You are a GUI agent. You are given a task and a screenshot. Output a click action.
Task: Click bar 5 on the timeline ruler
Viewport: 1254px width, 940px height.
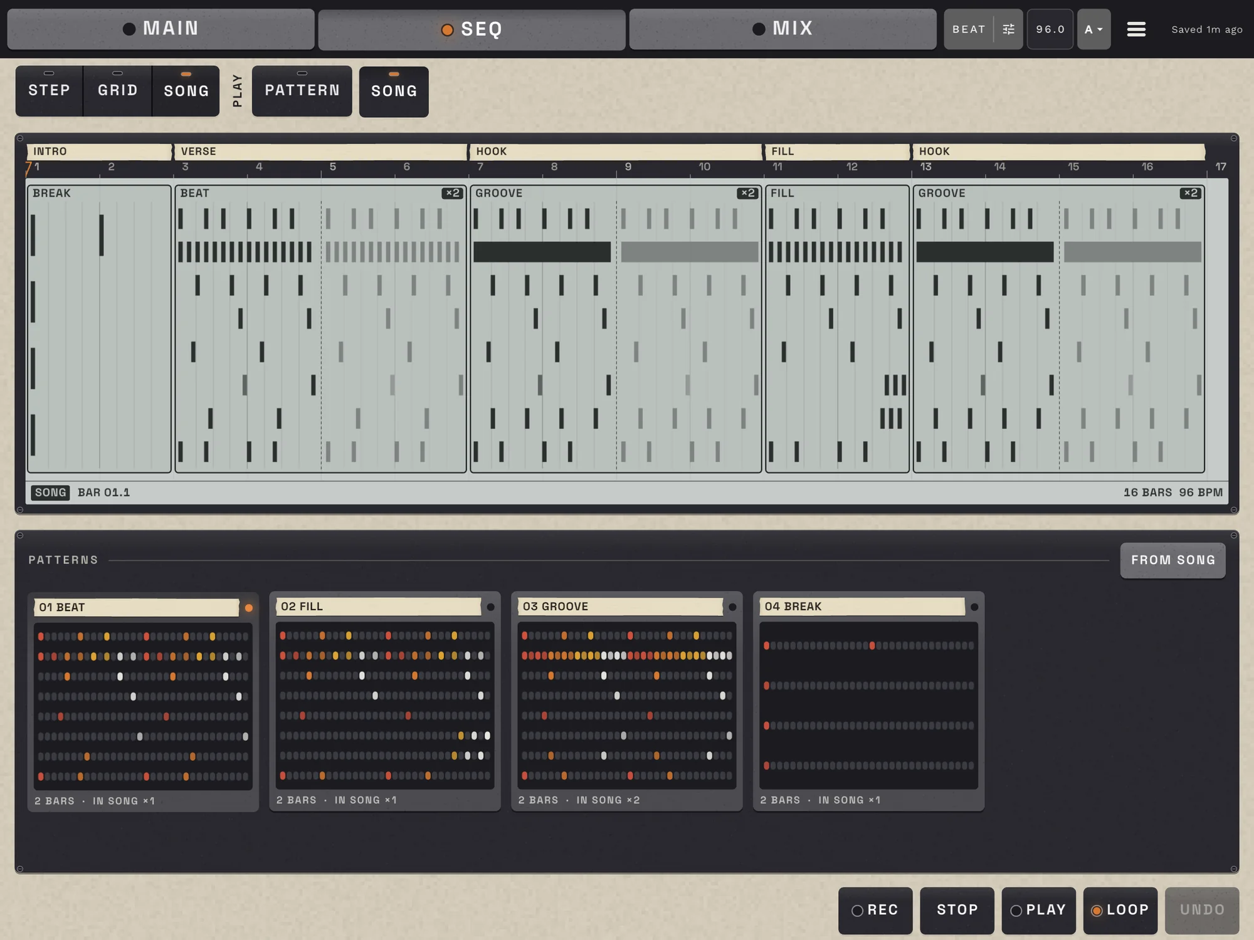click(332, 167)
